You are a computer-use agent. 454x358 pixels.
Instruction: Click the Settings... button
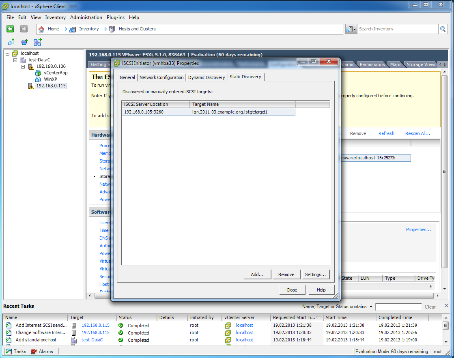[315, 274]
